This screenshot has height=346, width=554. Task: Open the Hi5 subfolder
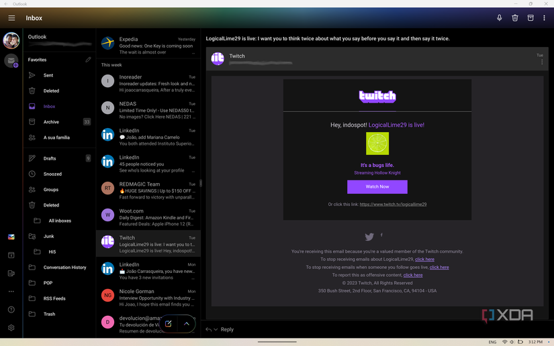pyautogui.click(x=60, y=251)
